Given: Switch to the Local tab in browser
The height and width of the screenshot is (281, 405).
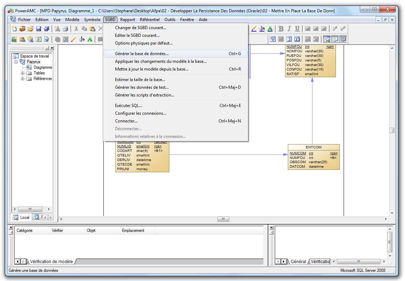Looking at the screenshot, I should pyautogui.click(x=21, y=218).
